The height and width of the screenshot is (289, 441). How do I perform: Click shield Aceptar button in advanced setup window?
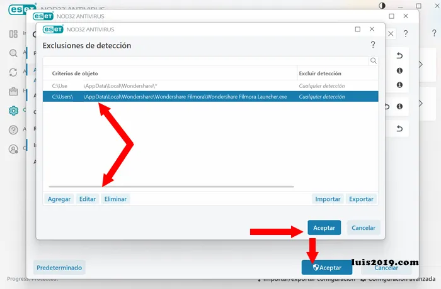pyautogui.click(x=327, y=268)
